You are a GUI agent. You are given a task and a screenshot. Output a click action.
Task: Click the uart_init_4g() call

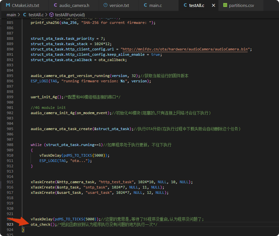(47, 97)
